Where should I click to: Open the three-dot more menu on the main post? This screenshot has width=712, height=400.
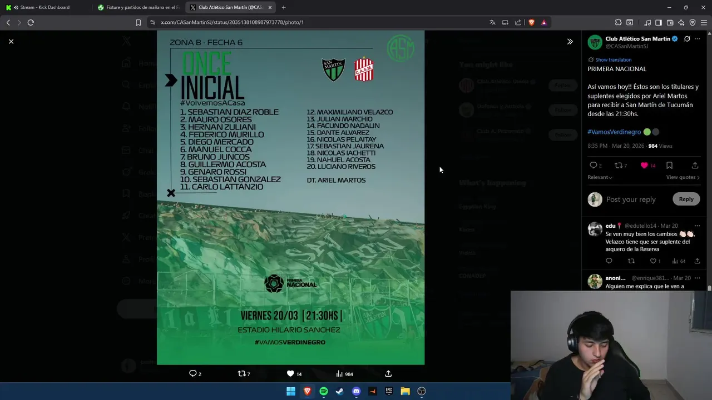click(x=698, y=39)
